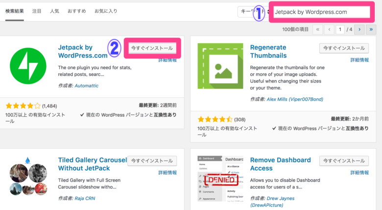Open the お気に入り tab
This screenshot has height=210, width=382.
point(106,11)
